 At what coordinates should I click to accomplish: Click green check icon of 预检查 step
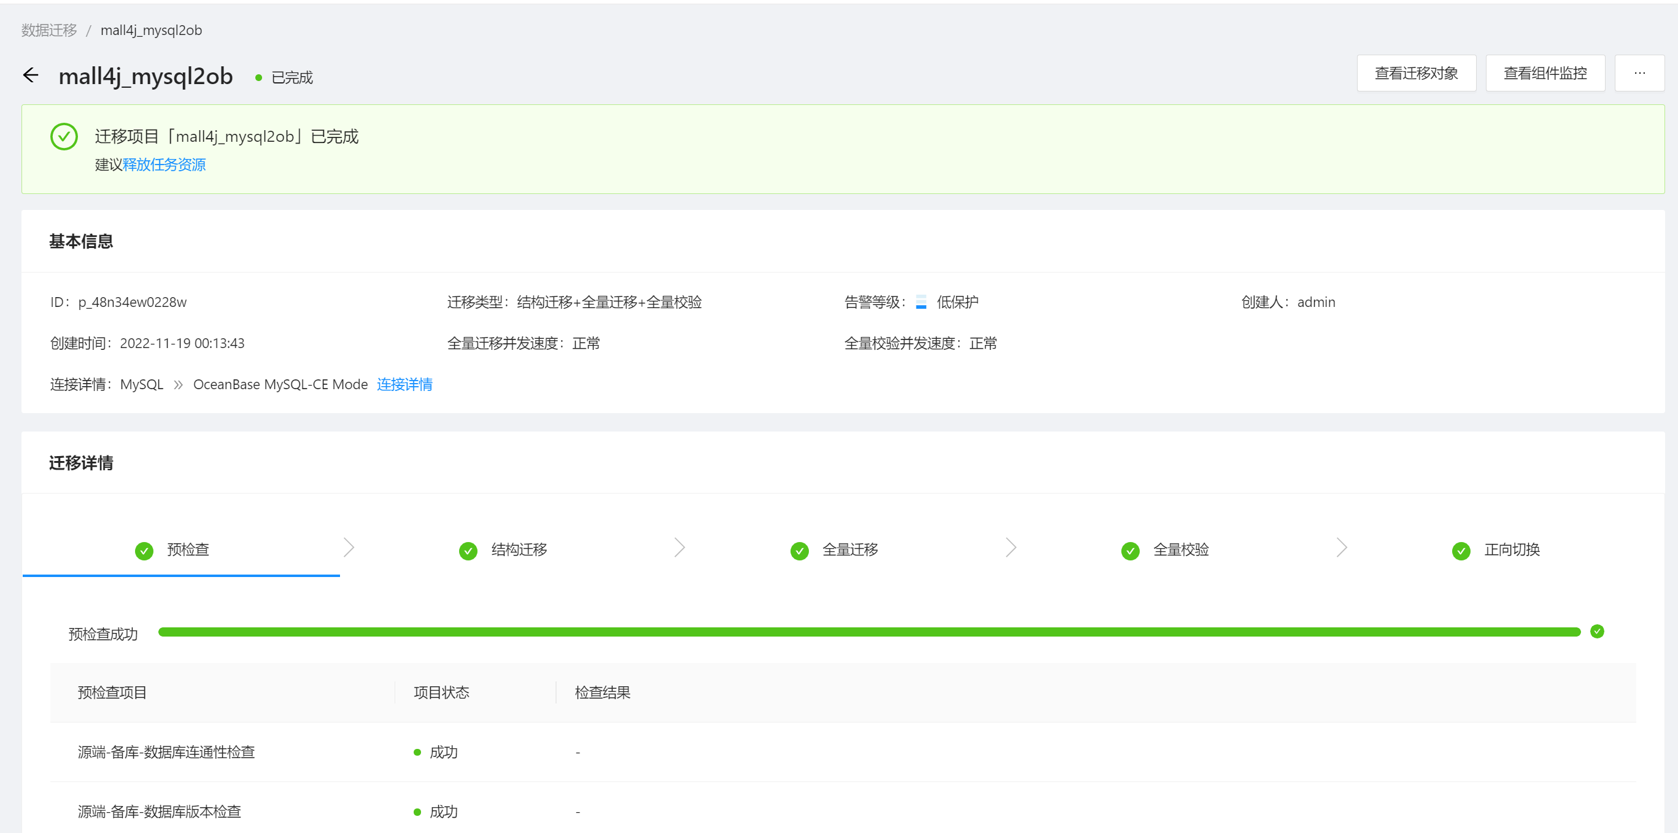(x=144, y=551)
